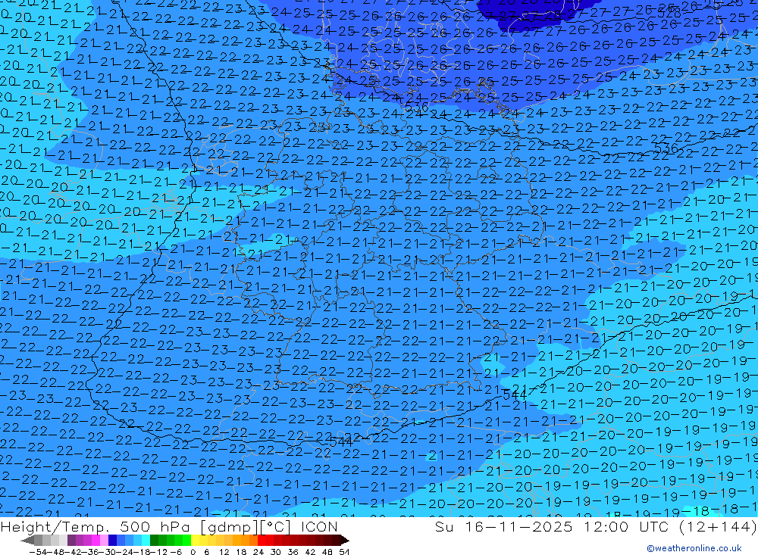Click the '12' legend value
Screen dimensions: 758x555
pyautogui.click(x=224, y=552)
